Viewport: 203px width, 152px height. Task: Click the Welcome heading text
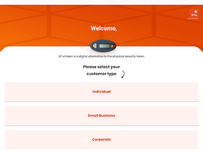click(x=104, y=28)
